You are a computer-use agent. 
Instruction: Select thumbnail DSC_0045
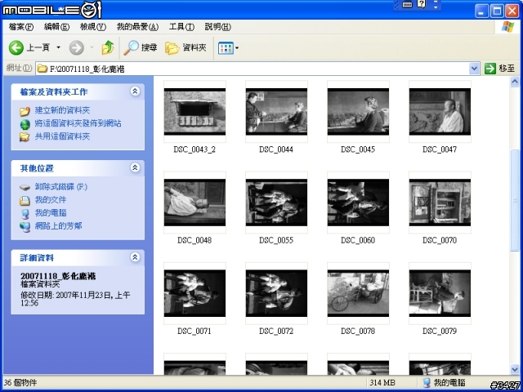tap(358, 111)
